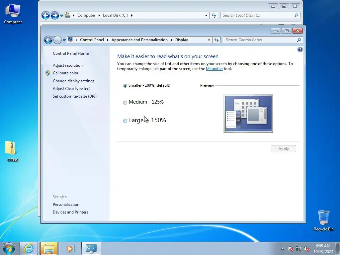Select the Computer desktop icon
The image size is (340, 255).
(x=13, y=14)
